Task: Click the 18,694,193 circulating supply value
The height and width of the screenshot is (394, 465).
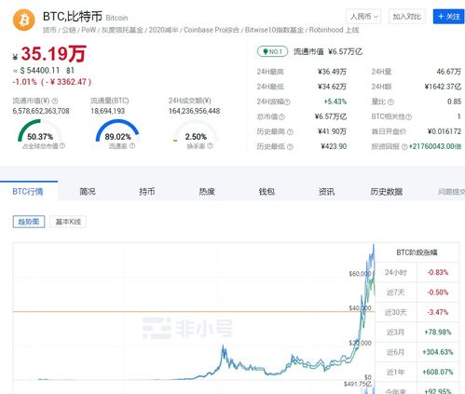Action: click(108, 111)
